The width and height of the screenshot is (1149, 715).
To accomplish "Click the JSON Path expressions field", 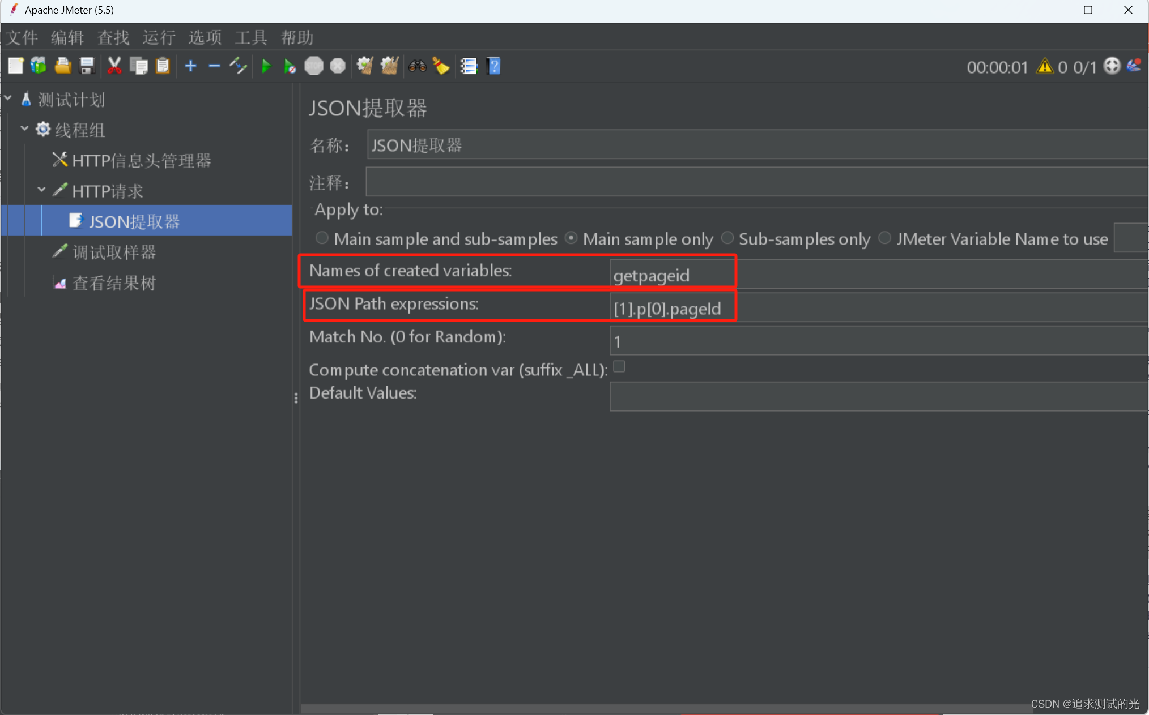I will [879, 307].
